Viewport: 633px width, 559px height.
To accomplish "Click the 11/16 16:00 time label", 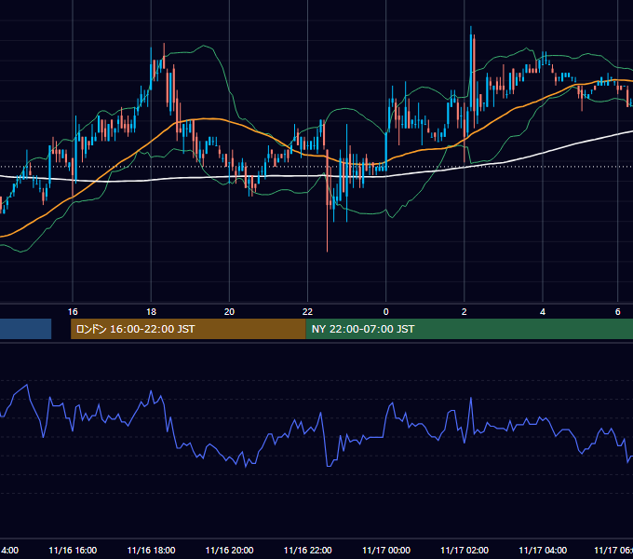I will point(73,551).
